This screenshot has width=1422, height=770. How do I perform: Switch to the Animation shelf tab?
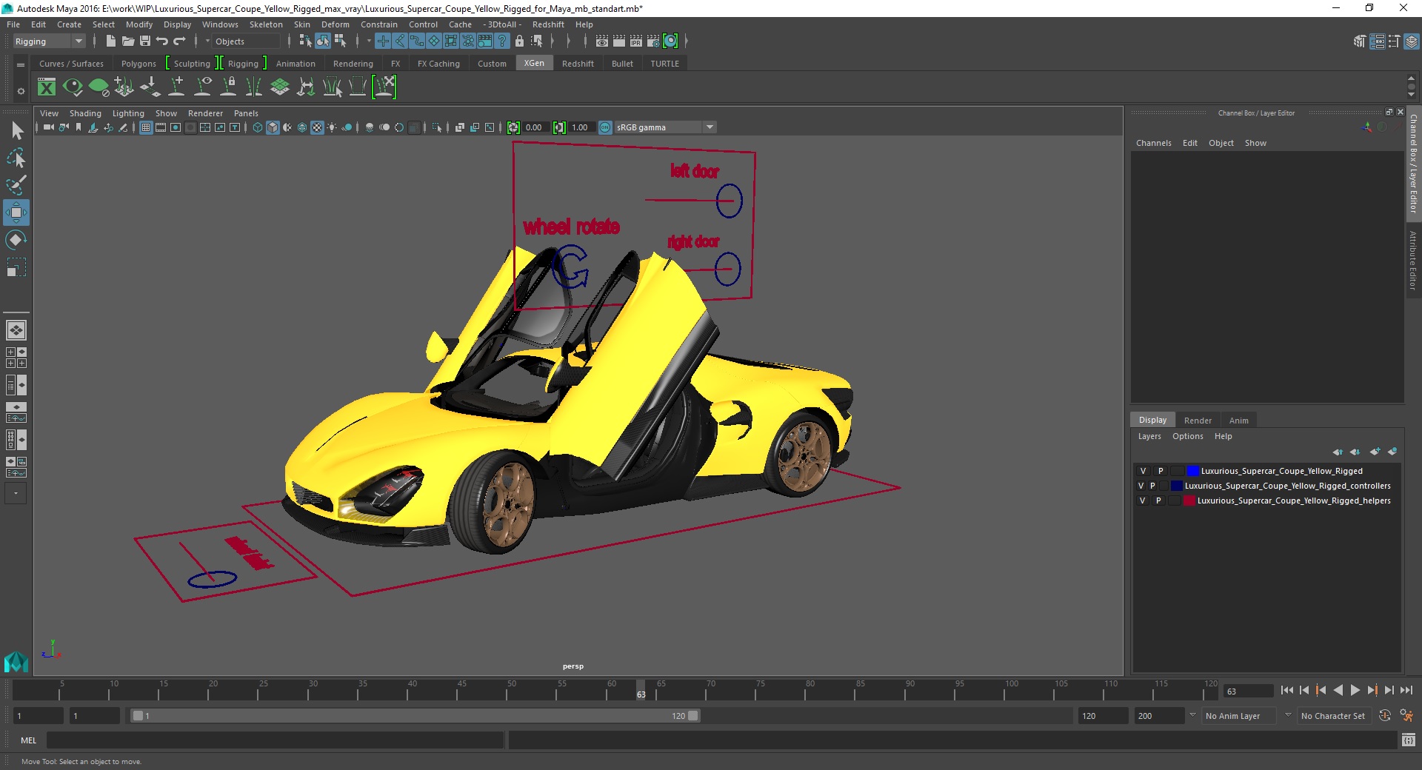[296, 64]
